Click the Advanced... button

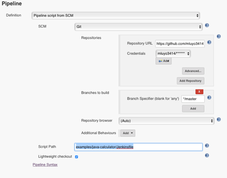point(193,71)
